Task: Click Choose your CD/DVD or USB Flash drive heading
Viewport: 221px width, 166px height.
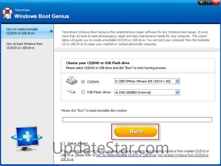Action: coord(98,63)
